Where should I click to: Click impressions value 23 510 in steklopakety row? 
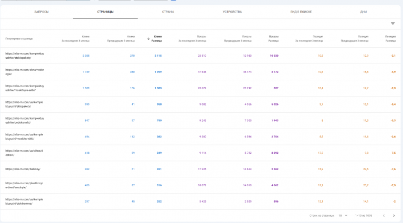(202, 56)
